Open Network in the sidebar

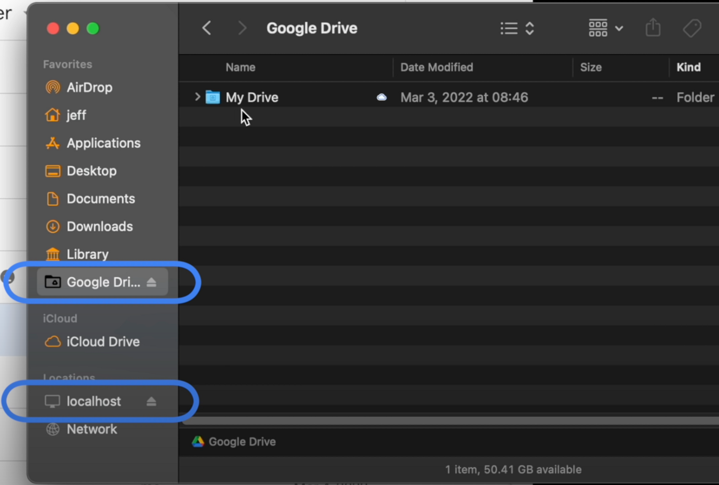(92, 429)
